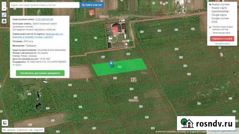Open Настроить карту link
The width and height of the screenshot is (239, 134).
click(x=222, y=44)
